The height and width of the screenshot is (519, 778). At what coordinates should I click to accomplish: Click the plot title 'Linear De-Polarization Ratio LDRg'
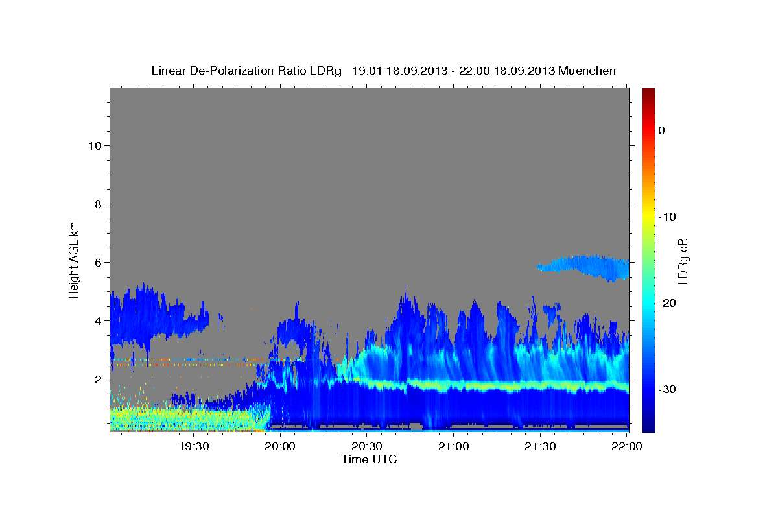click(x=246, y=71)
